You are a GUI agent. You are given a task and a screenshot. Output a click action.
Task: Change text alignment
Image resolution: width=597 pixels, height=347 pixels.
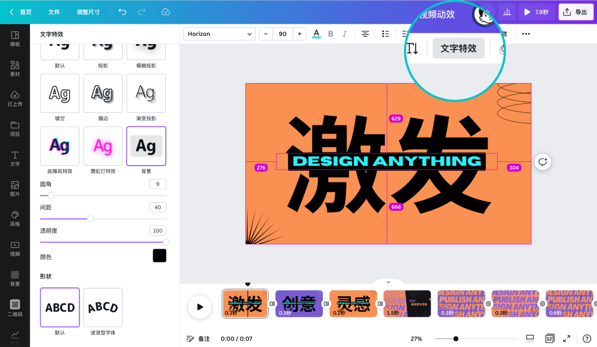pyautogui.click(x=365, y=34)
